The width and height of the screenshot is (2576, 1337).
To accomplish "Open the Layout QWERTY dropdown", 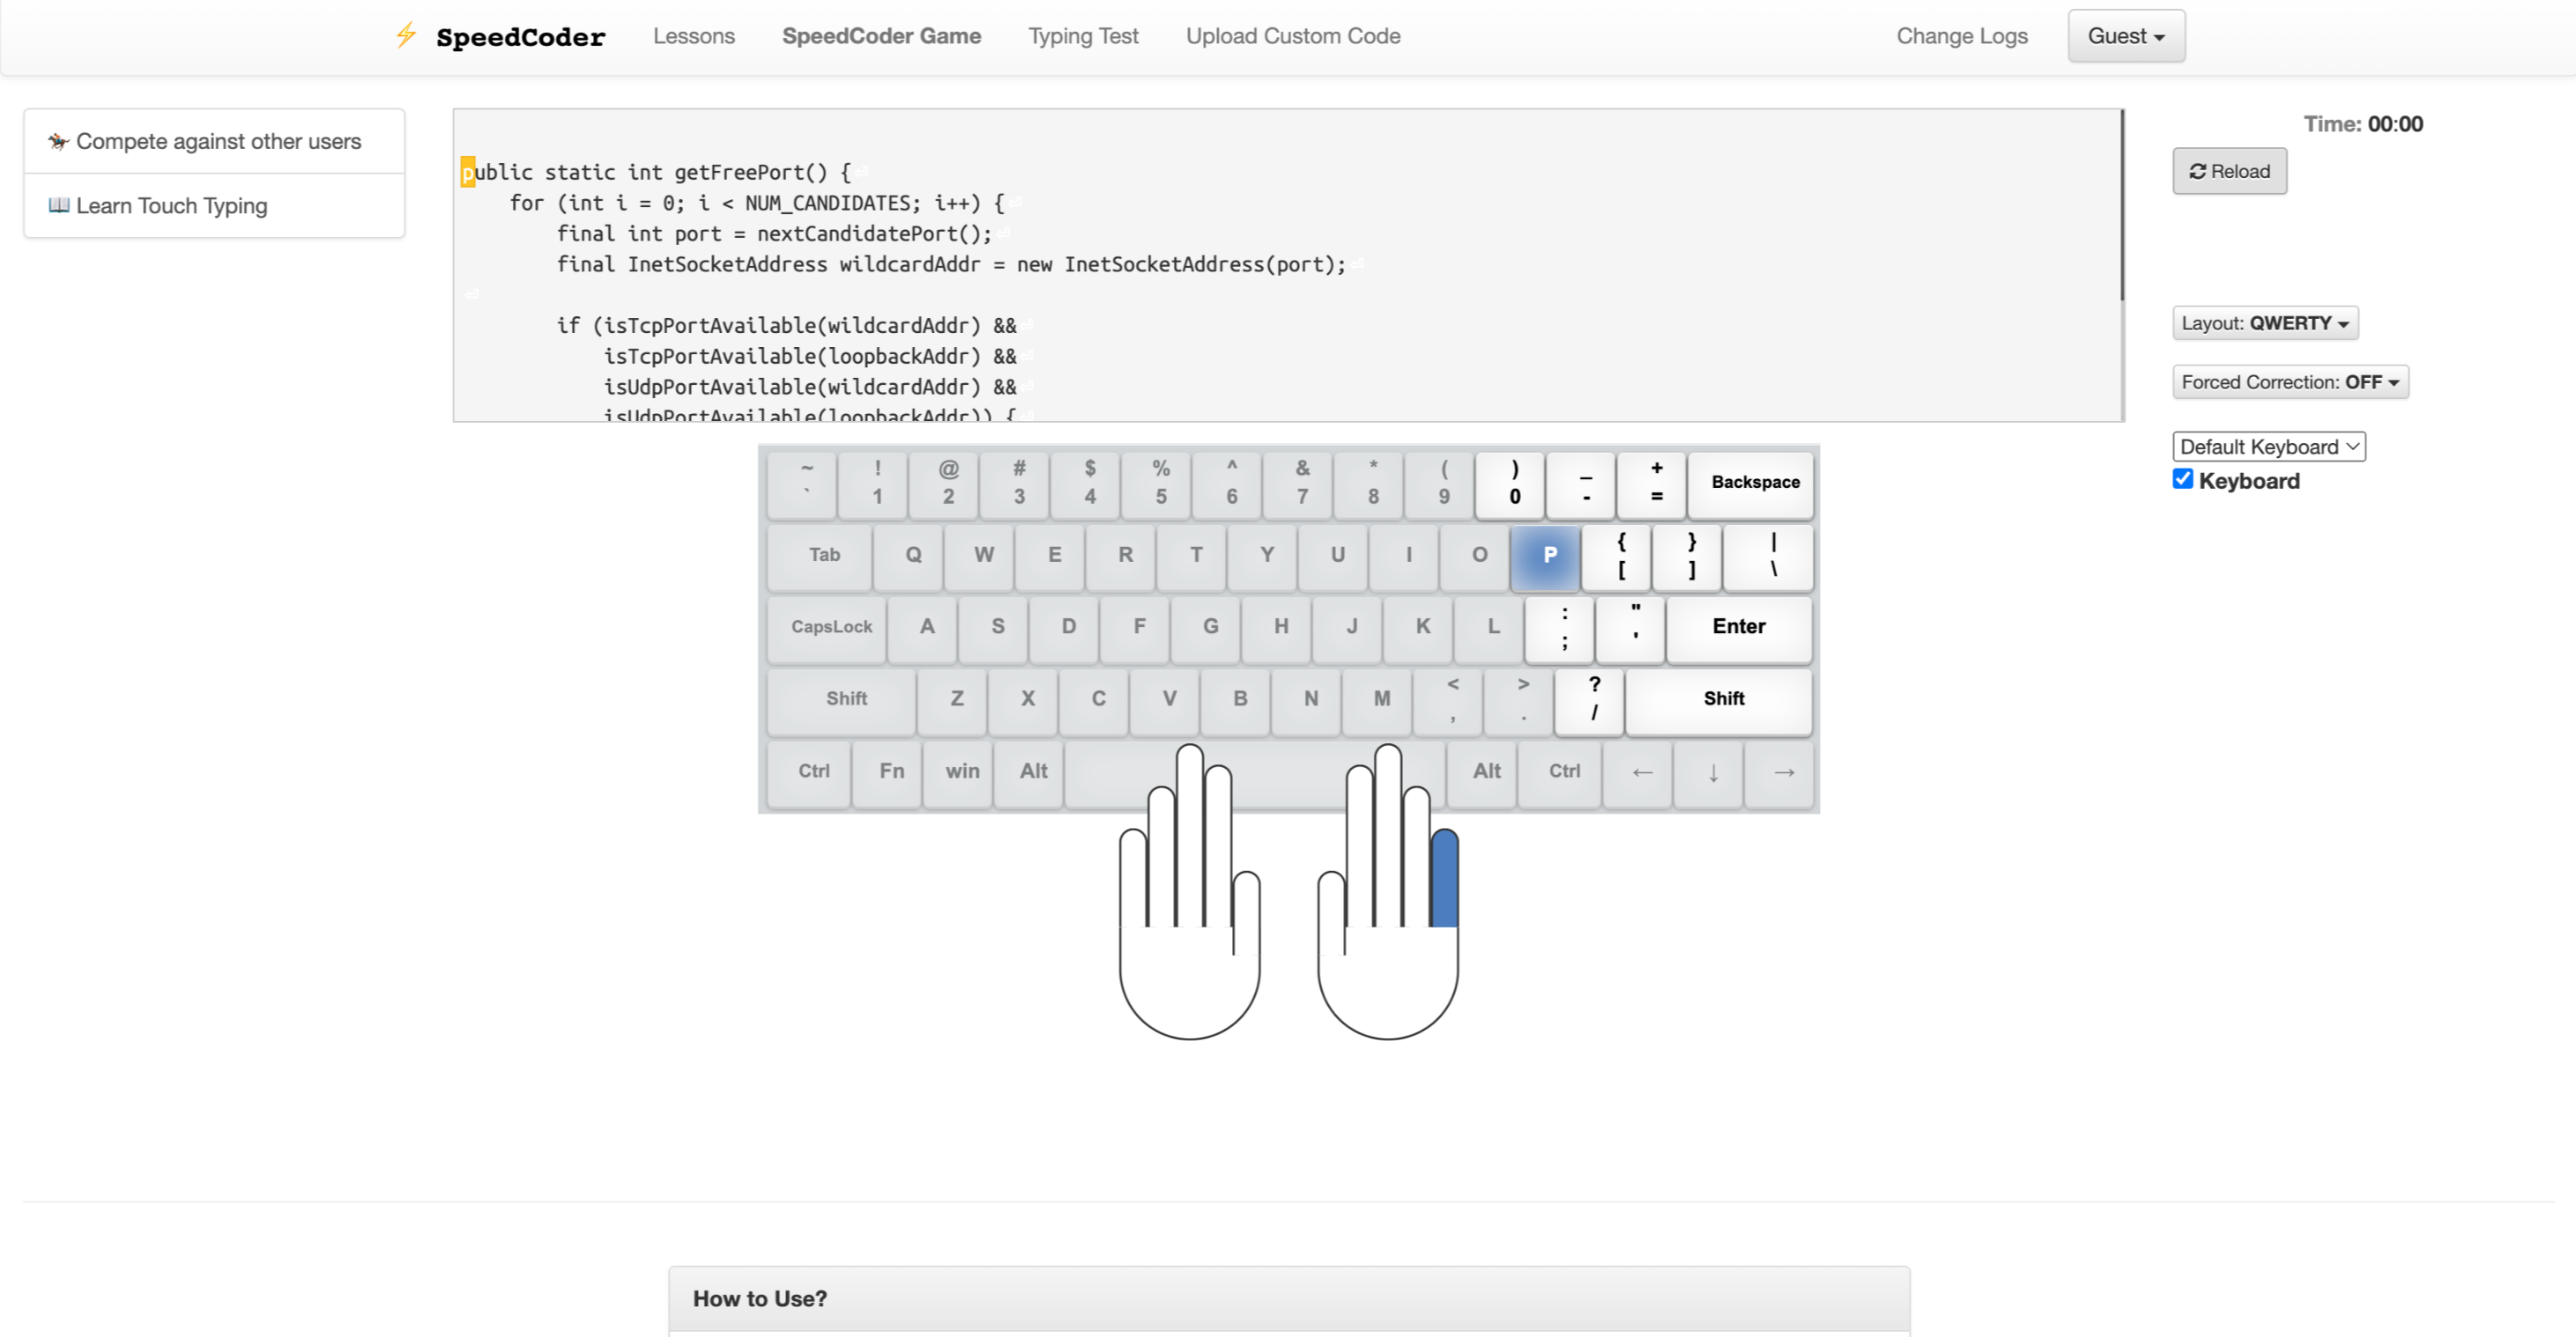I will (x=2264, y=322).
